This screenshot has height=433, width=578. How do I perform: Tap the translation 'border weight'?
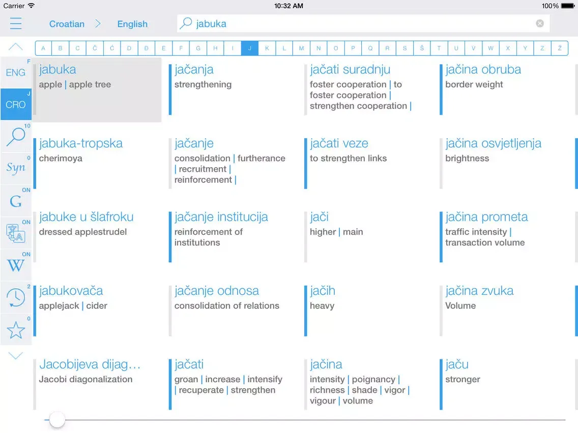coord(474,85)
